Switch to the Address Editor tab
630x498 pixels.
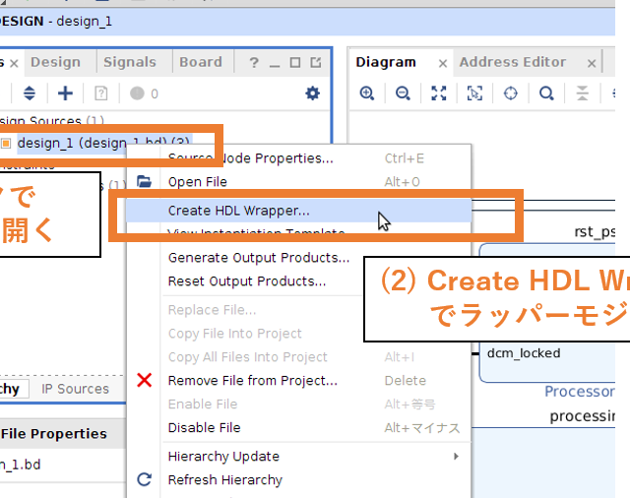point(513,62)
